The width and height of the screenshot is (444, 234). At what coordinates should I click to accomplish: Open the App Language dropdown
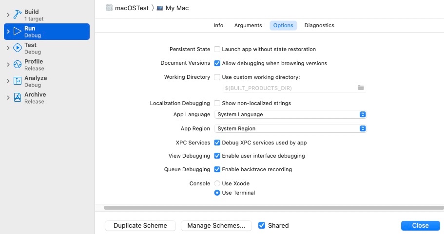coord(290,115)
